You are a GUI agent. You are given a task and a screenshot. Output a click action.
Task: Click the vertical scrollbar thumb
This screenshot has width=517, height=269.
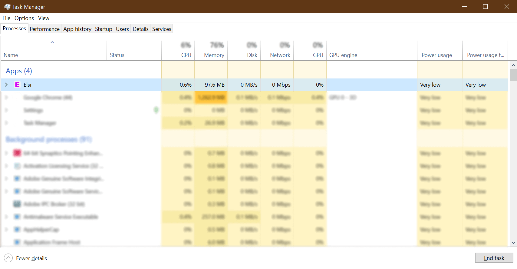(513, 75)
